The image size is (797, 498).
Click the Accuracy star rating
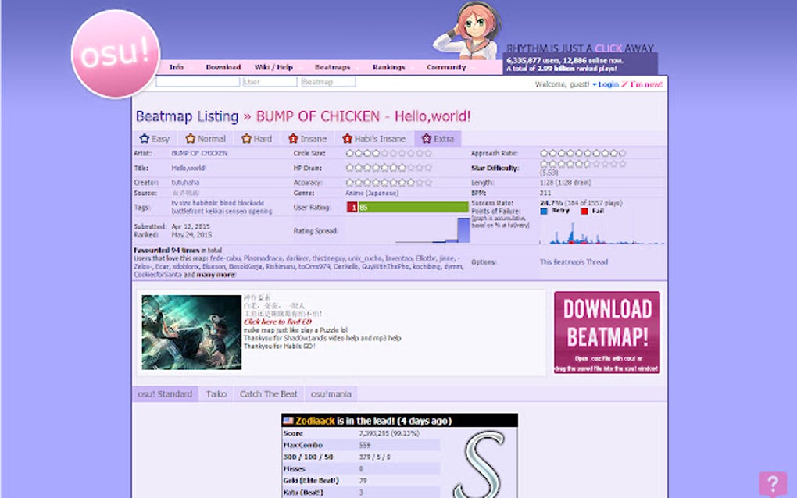pyautogui.click(x=389, y=182)
